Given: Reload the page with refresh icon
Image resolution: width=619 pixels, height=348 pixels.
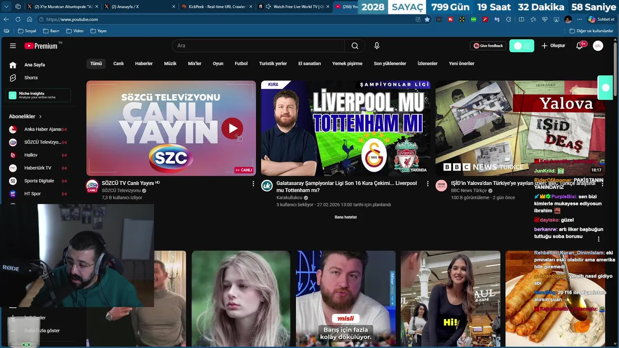Looking at the screenshot, I should point(18,19).
